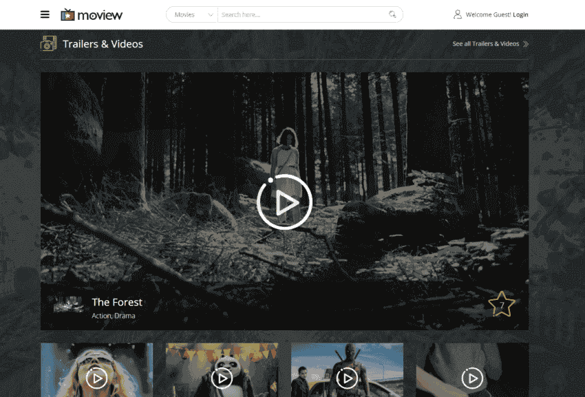Image resolution: width=585 pixels, height=397 pixels.
Task: Play the panda trailer thumbnail
Action: (x=222, y=378)
